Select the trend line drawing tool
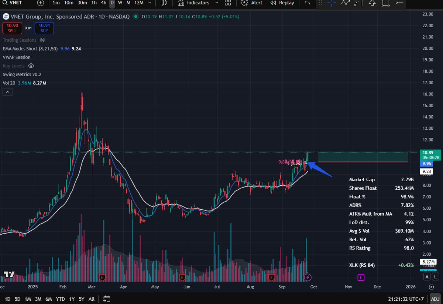 pyautogui.click(x=345, y=3)
